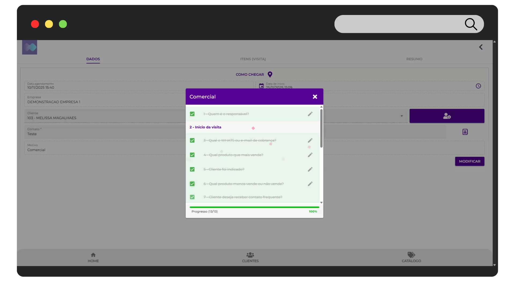Screen dimensions: 515x289
Task: Click the clock icon next to Data de inicio
Action: coord(479,86)
